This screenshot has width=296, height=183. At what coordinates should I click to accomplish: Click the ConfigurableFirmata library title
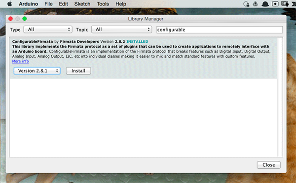click(x=33, y=41)
